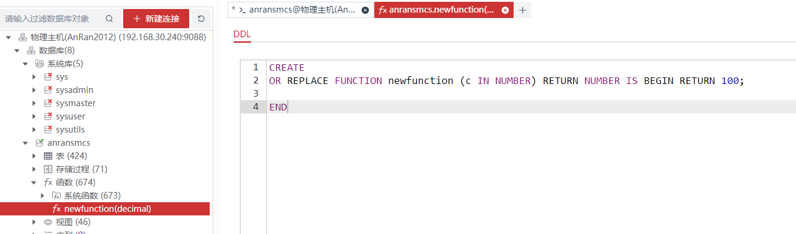Expand the 视图 (46) node
Viewport: 796px width, 234px height.
pos(34,222)
